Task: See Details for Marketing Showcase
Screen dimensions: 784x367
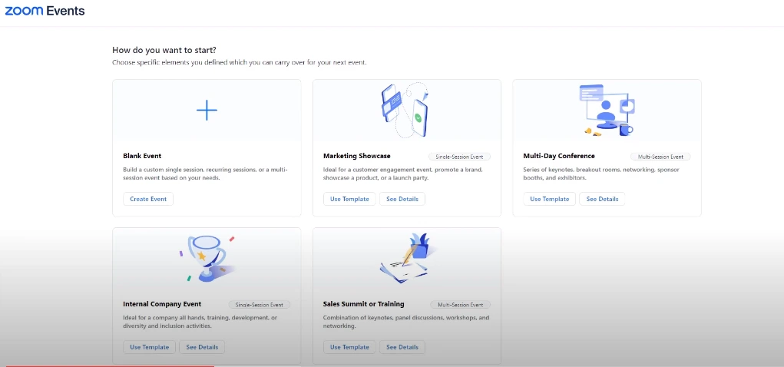Action: [402, 199]
